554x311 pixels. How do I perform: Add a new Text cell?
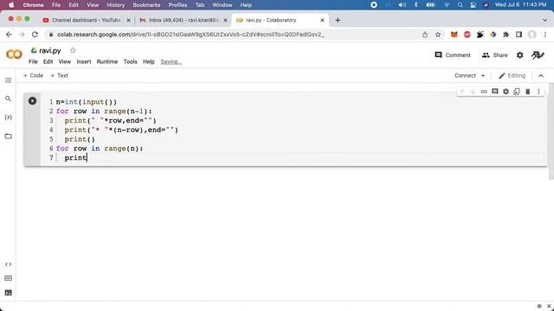pyautogui.click(x=60, y=75)
